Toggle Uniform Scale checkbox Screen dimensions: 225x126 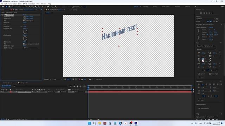click(x=24, y=21)
